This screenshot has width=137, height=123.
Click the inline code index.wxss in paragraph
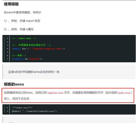(124, 93)
